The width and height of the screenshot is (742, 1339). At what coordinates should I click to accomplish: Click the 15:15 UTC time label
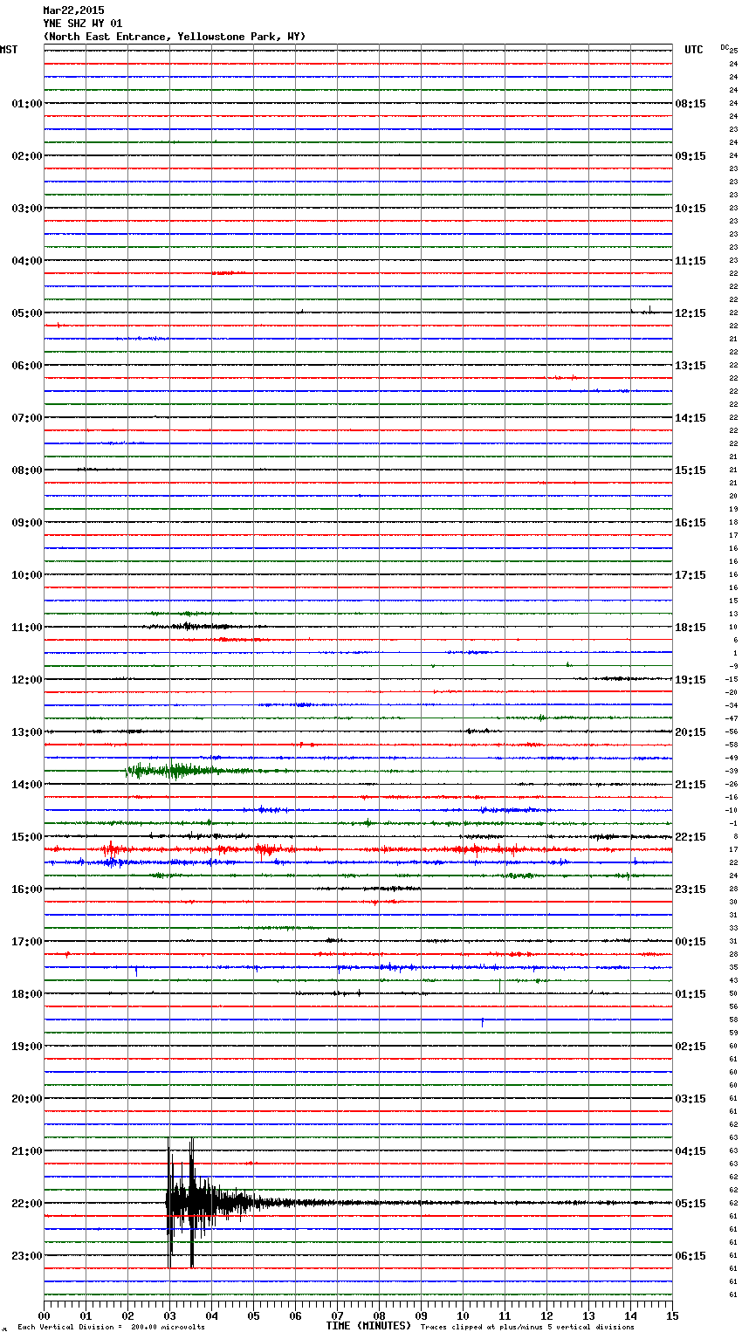[690, 470]
